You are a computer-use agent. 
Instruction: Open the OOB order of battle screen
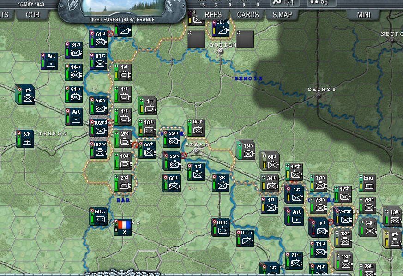pos(33,15)
